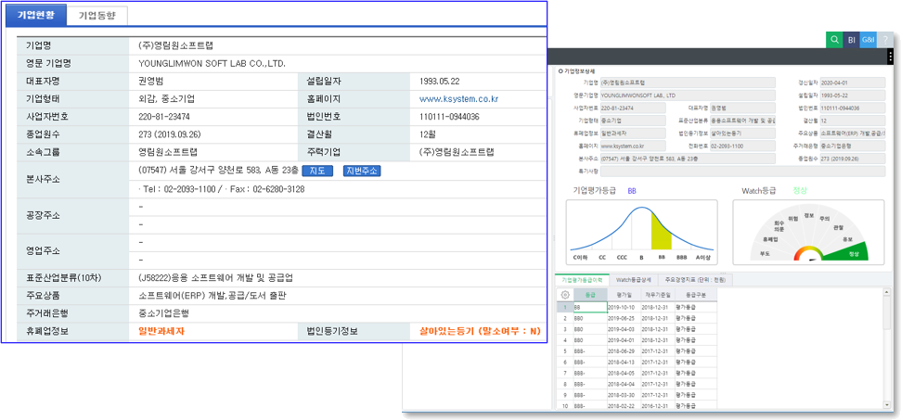Image resolution: width=901 pixels, height=420 pixels.
Task: Open the Watch등급상세 tab
Action: point(633,280)
